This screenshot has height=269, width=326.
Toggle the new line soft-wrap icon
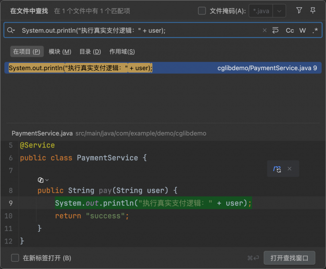pyautogui.click(x=275, y=30)
